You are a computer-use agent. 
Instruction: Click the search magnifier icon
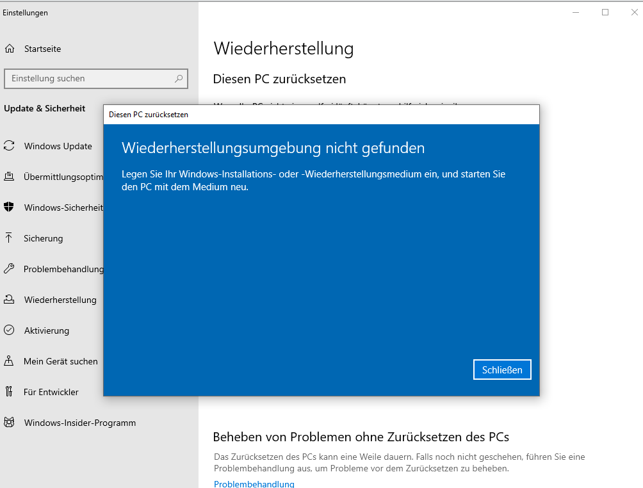(x=179, y=78)
